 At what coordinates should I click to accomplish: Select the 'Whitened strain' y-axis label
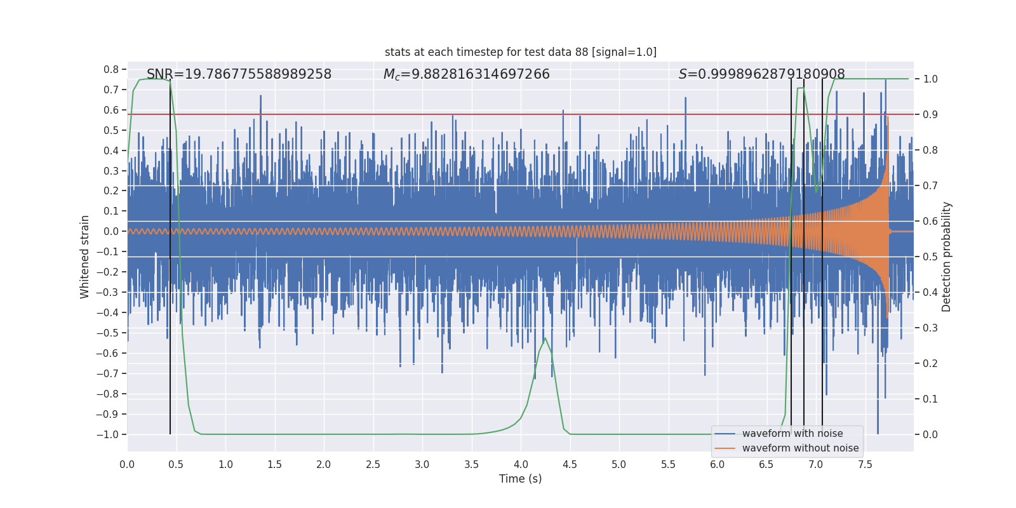tap(84, 257)
